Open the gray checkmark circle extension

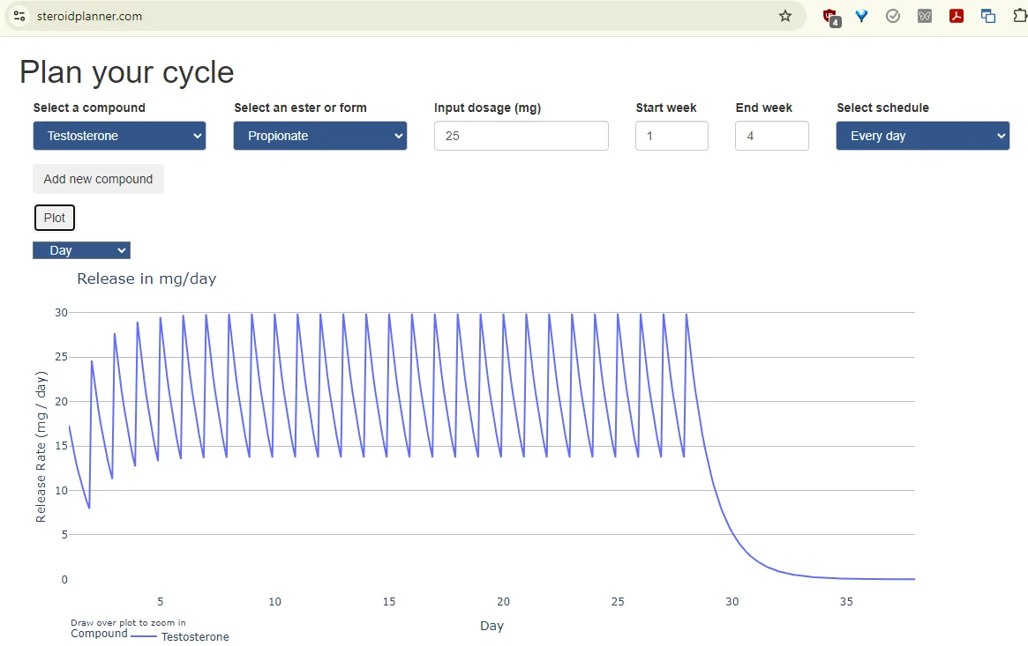893,16
